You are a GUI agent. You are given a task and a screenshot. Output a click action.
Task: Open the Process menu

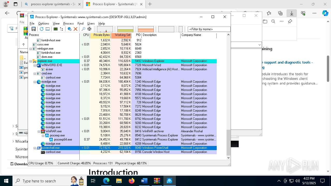point(69,24)
